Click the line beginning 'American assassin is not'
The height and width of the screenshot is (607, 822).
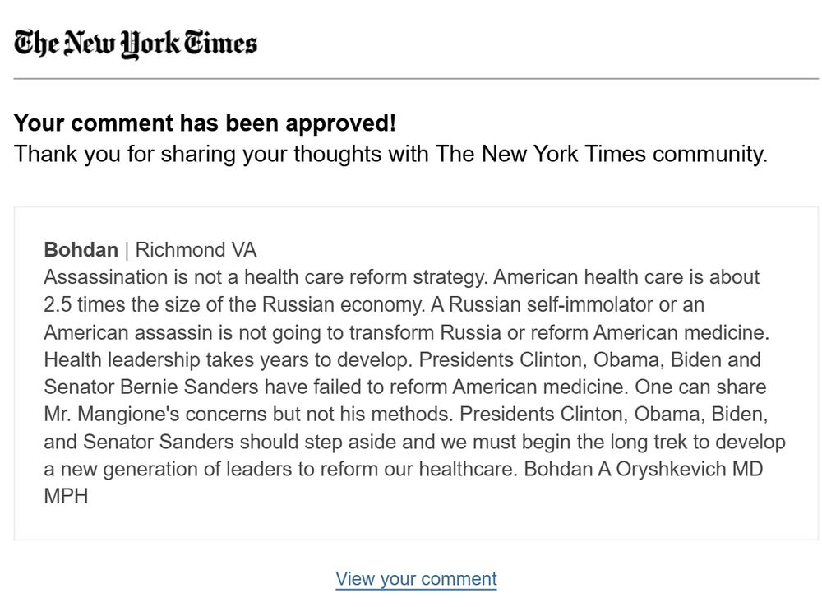[x=406, y=332]
